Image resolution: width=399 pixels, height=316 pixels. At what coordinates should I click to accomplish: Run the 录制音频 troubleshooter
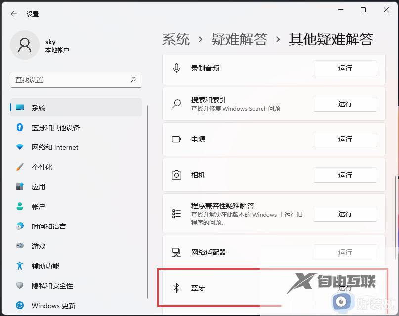click(345, 68)
